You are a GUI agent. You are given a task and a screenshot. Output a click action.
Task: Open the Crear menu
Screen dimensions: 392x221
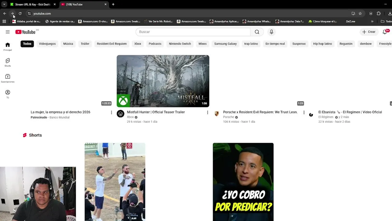[369, 32]
